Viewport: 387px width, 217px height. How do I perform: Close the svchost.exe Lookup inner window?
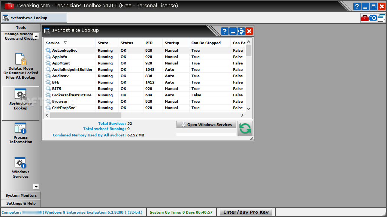tap(249, 31)
